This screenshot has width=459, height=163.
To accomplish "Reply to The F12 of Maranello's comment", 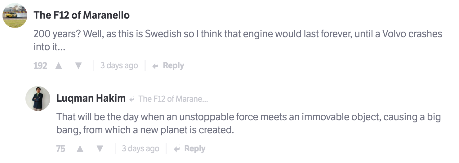I will coord(173,66).
